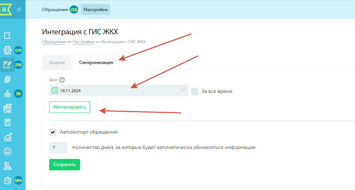Open the reception desk icon with badge 36
The width and height of the screenshot is (355, 190).
point(8,94)
